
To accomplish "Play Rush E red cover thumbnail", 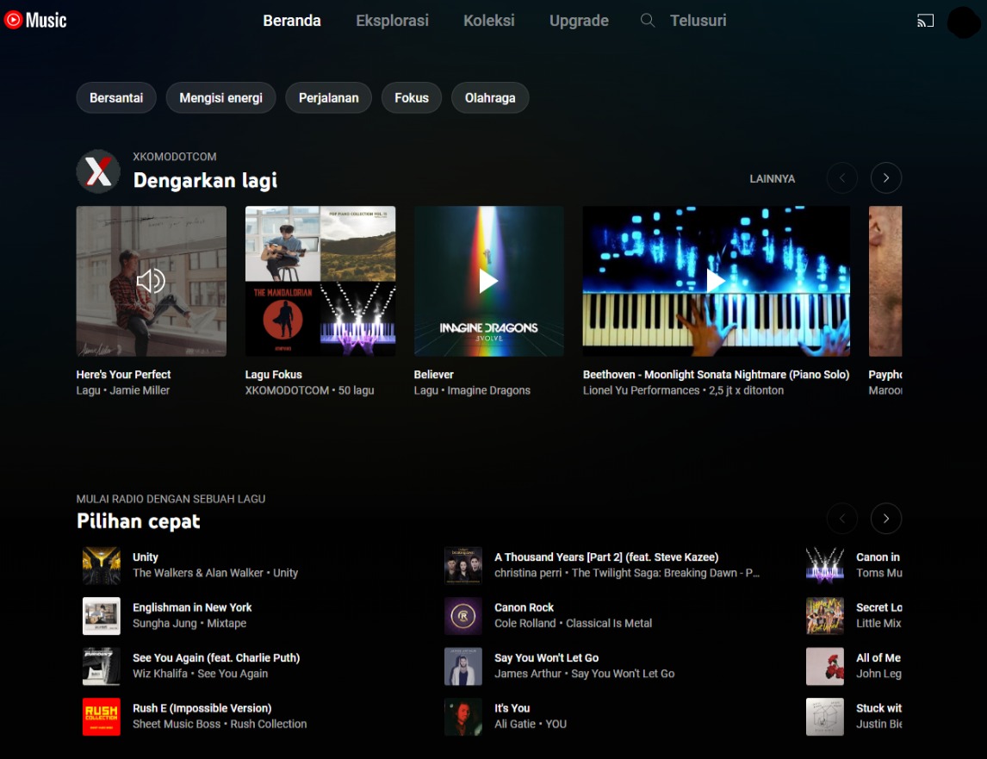I will 102,717.
